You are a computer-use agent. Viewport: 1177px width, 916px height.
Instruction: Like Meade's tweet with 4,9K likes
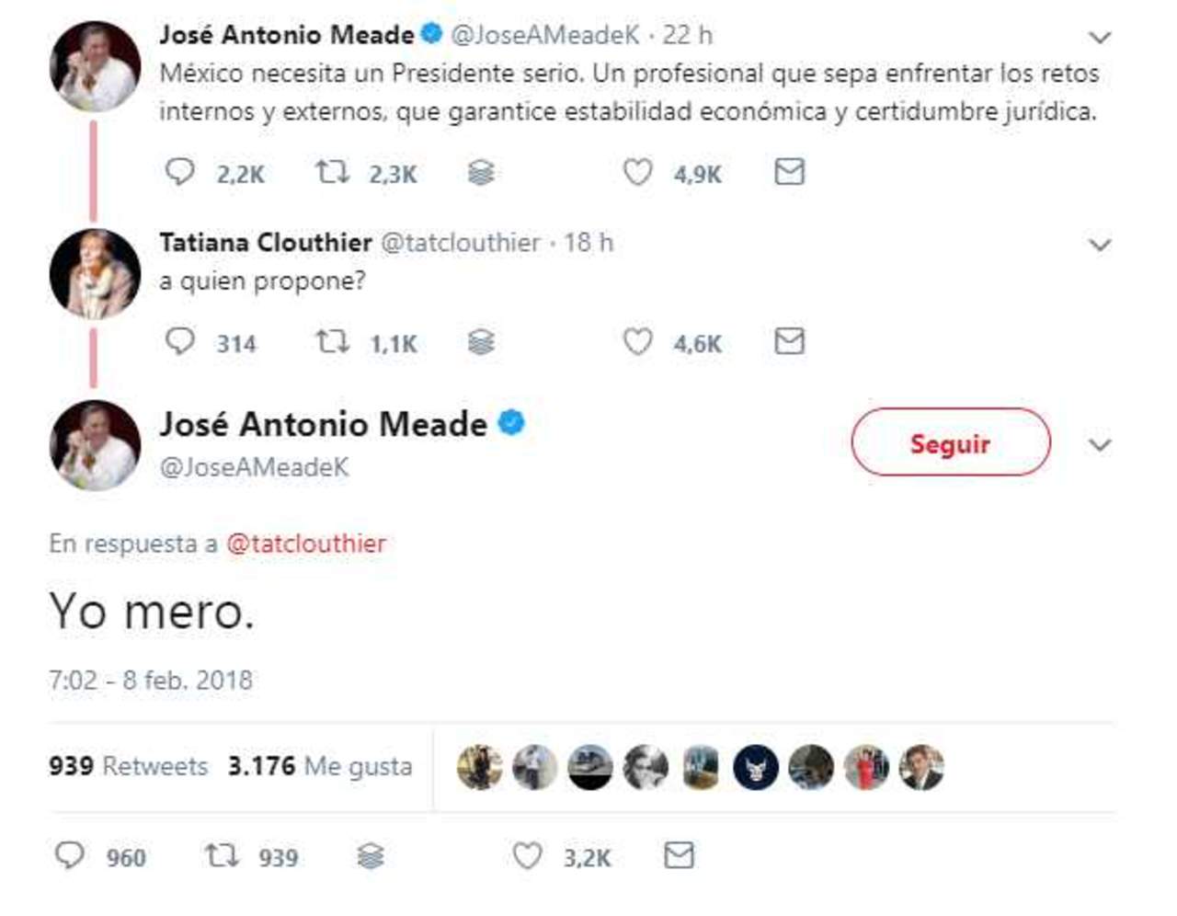click(637, 172)
